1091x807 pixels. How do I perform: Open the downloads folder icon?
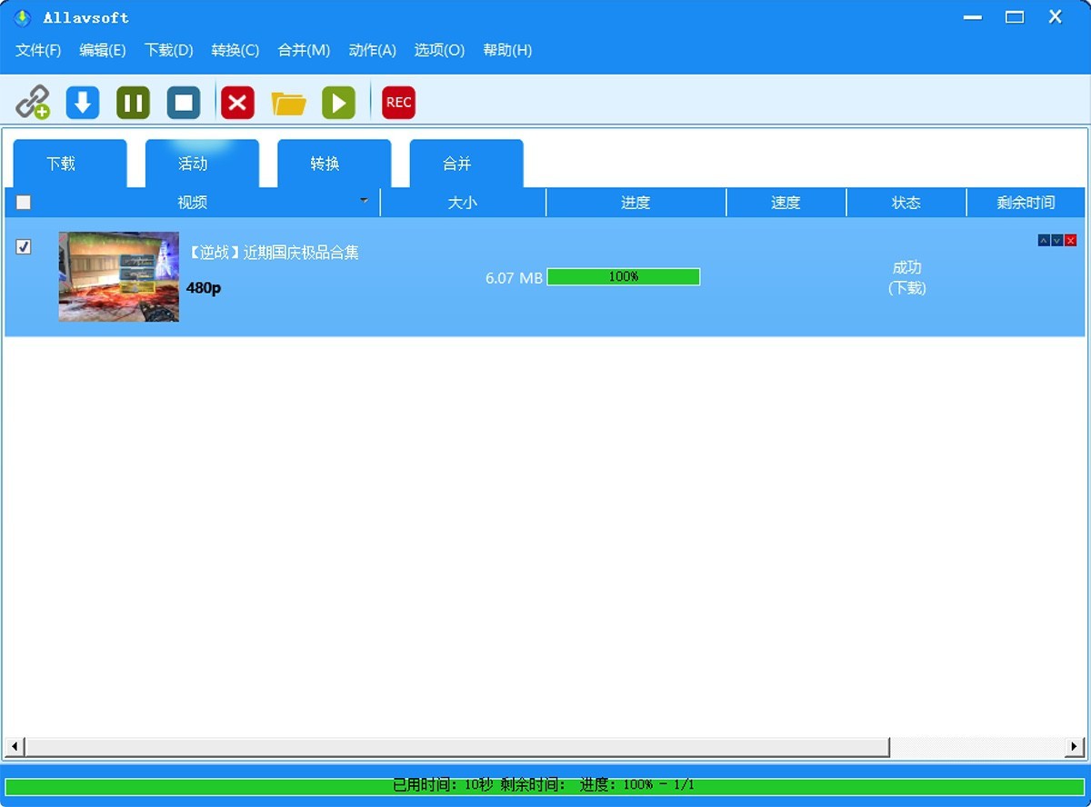[x=289, y=102]
